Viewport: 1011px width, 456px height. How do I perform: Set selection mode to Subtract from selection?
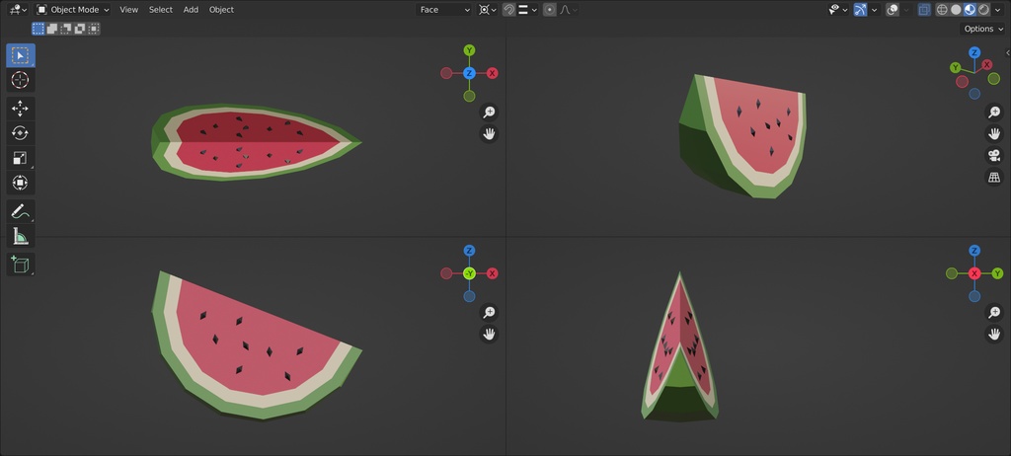pyautogui.click(x=66, y=29)
